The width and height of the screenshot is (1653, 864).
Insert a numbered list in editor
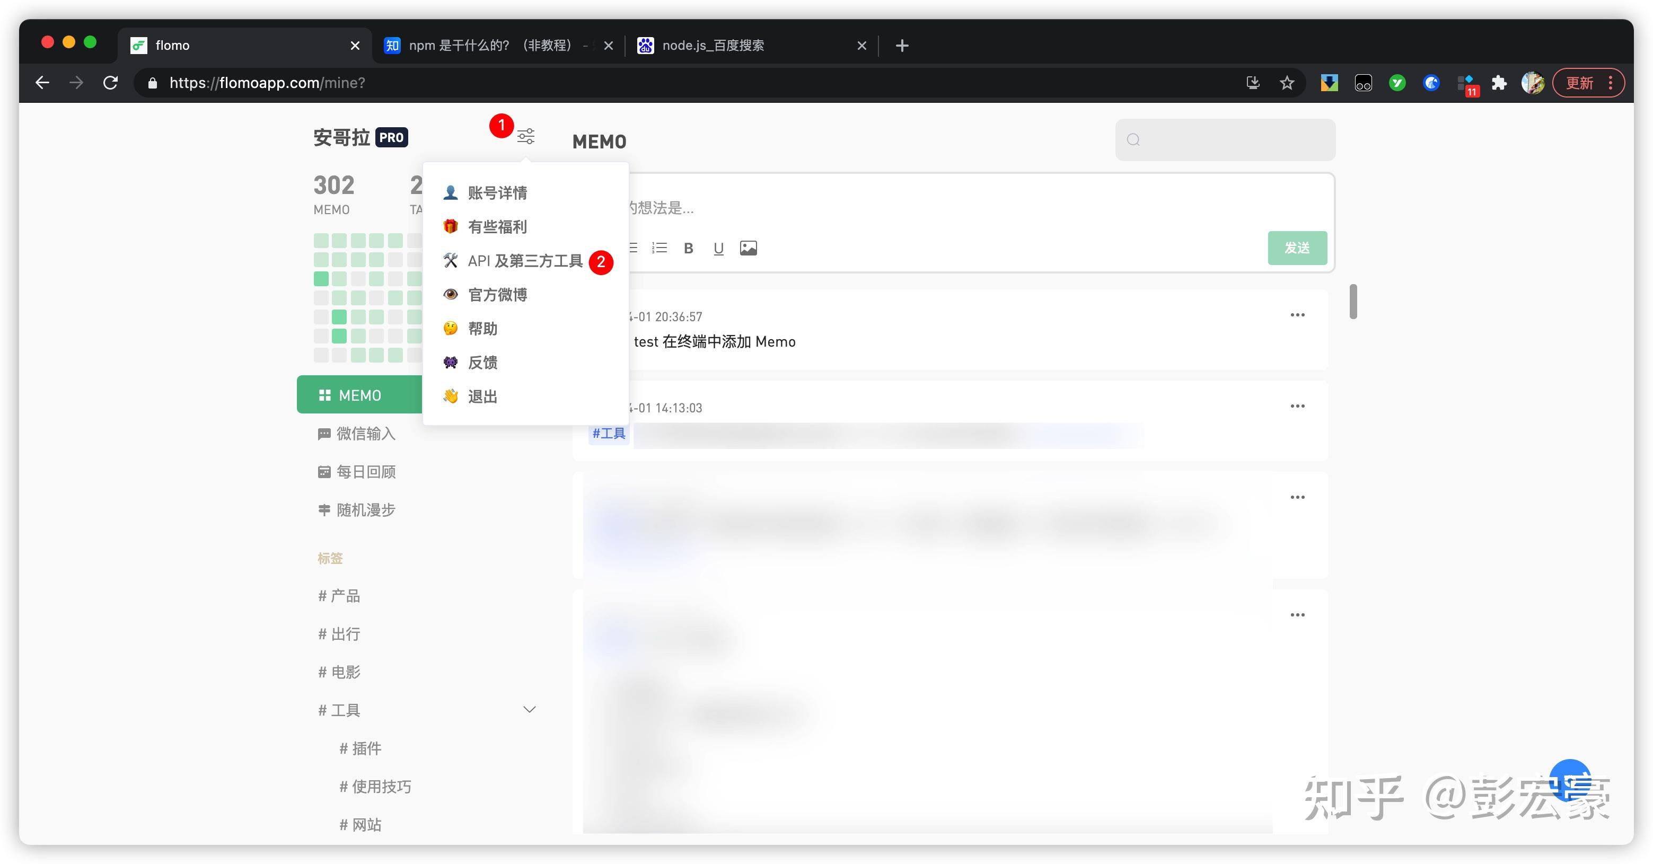coord(659,248)
